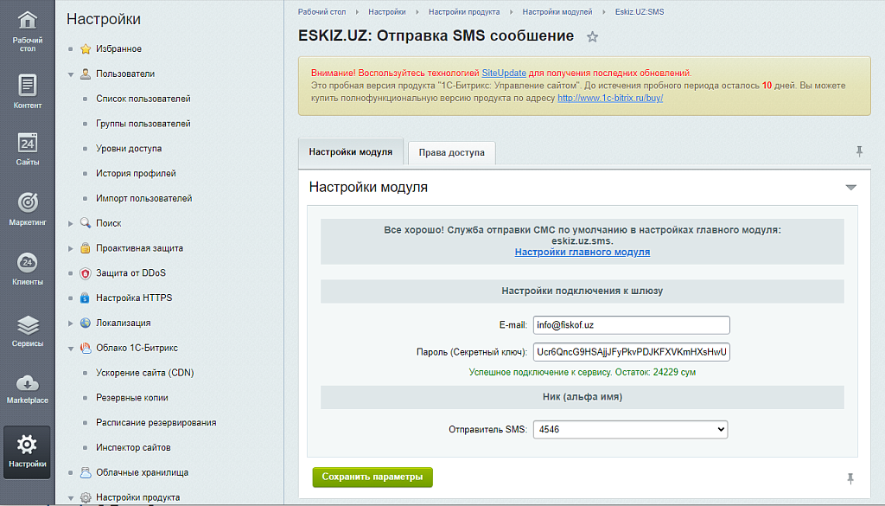
Task: Click inside the E-mail input field
Action: click(x=631, y=324)
